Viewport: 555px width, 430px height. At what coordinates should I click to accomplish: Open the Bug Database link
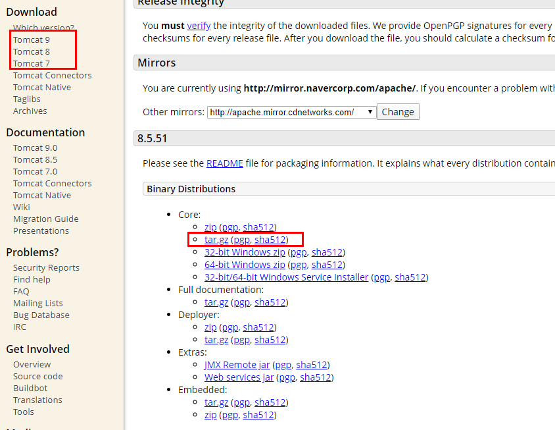tap(41, 315)
